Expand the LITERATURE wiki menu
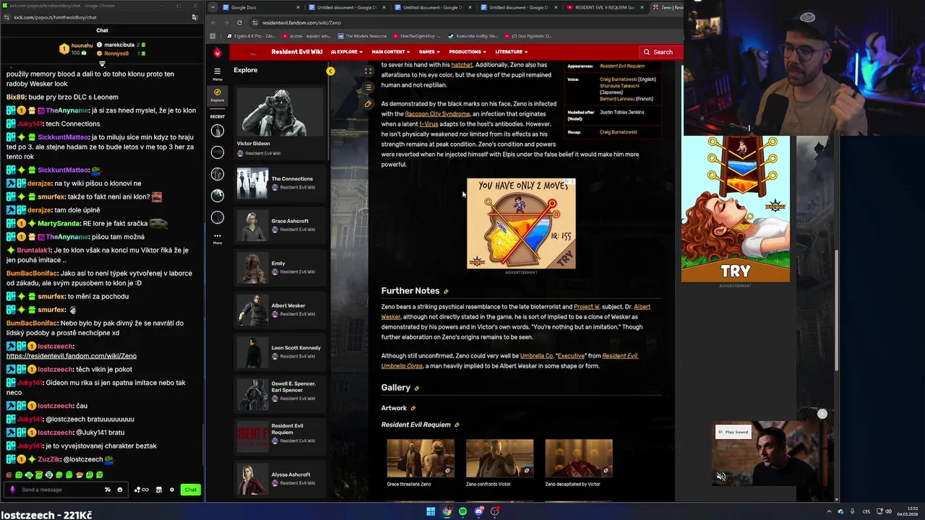This screenshot has height=520, width=925. pyautogui.click(x=511, y=52)
